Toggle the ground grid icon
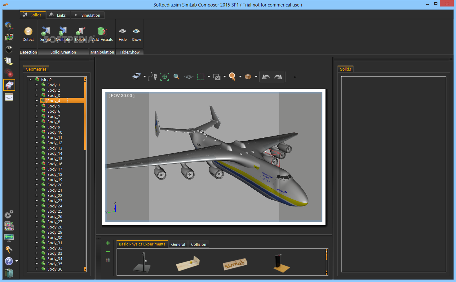This screenshot has height=282, width=456. coord(188,77)
